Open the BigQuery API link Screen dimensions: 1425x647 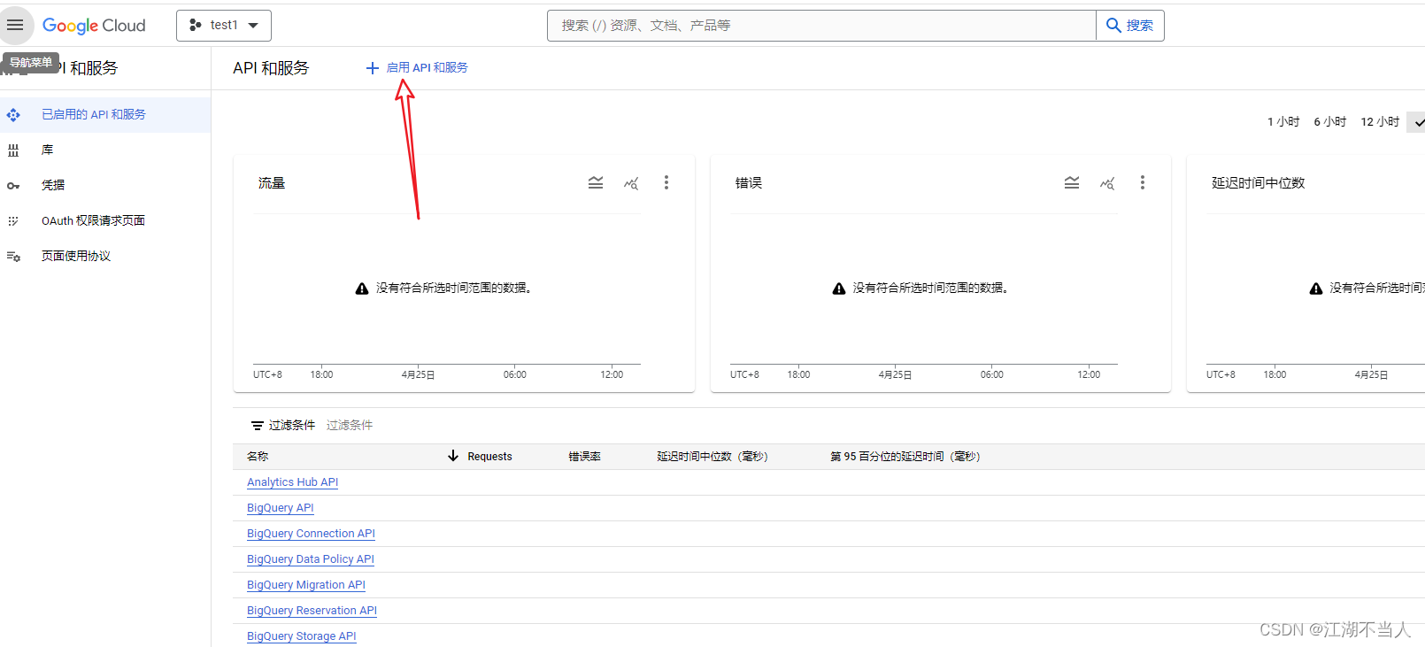click(281, 508)
